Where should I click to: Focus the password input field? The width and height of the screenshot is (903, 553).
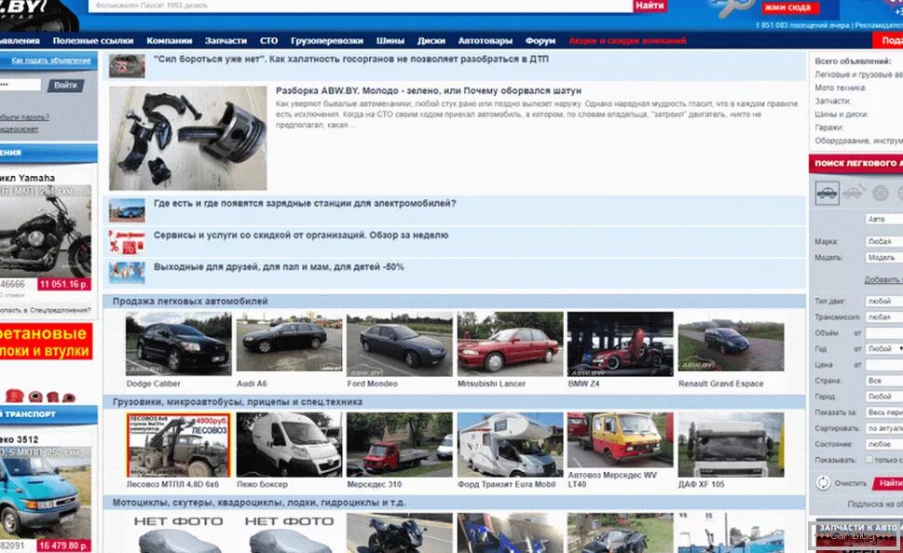(21, 85)
